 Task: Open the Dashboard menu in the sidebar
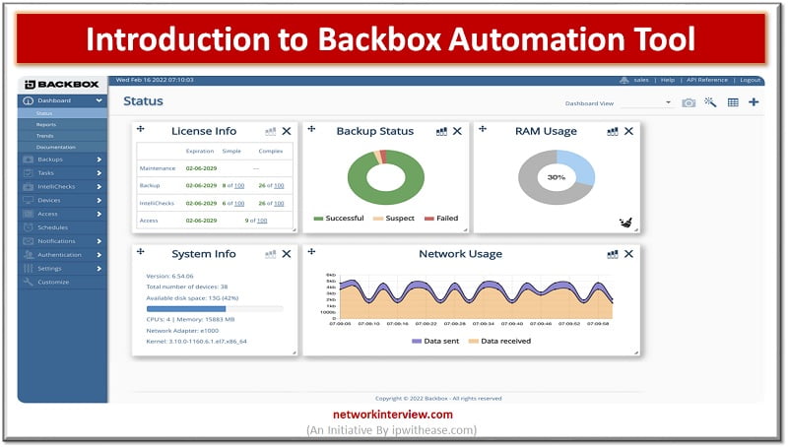point(62,100)
